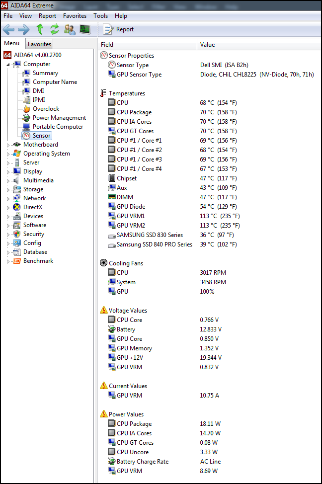Expand the Display tree node
The image size is (322, 484).
coord(8,171)
